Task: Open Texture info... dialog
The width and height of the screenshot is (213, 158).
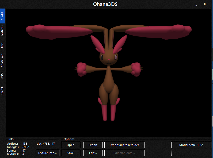Action: [48, 153]
